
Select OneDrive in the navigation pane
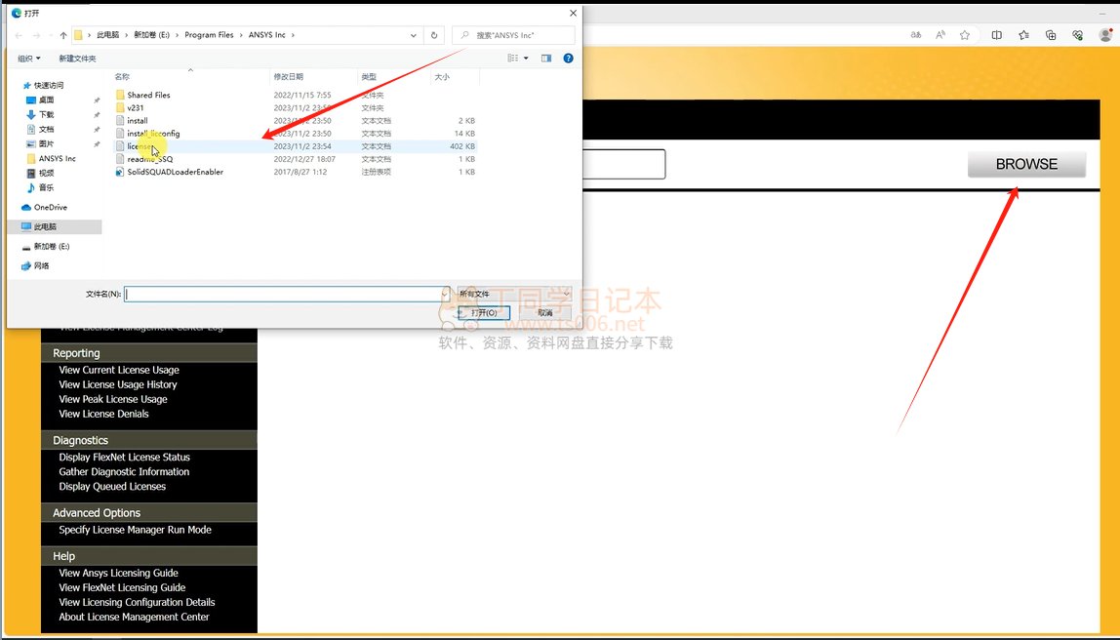click(x=50, y=207)
